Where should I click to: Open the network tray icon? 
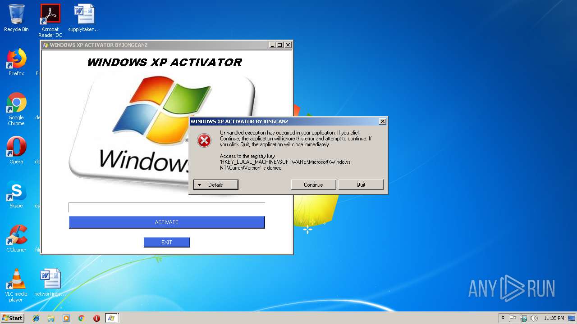coord(523,318)
